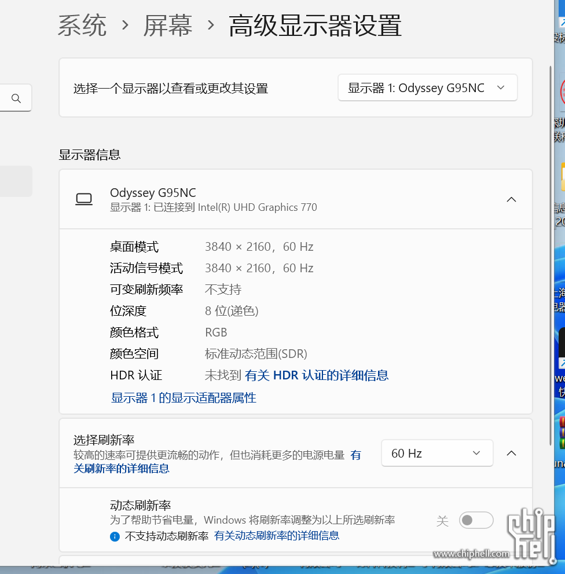Click the 高级显示器设置 page title
This screenshot has height=574, width=565.
(x=315, y=25)
